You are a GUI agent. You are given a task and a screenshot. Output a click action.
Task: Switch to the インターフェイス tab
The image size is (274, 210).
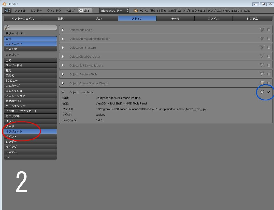tap(23, 19)
